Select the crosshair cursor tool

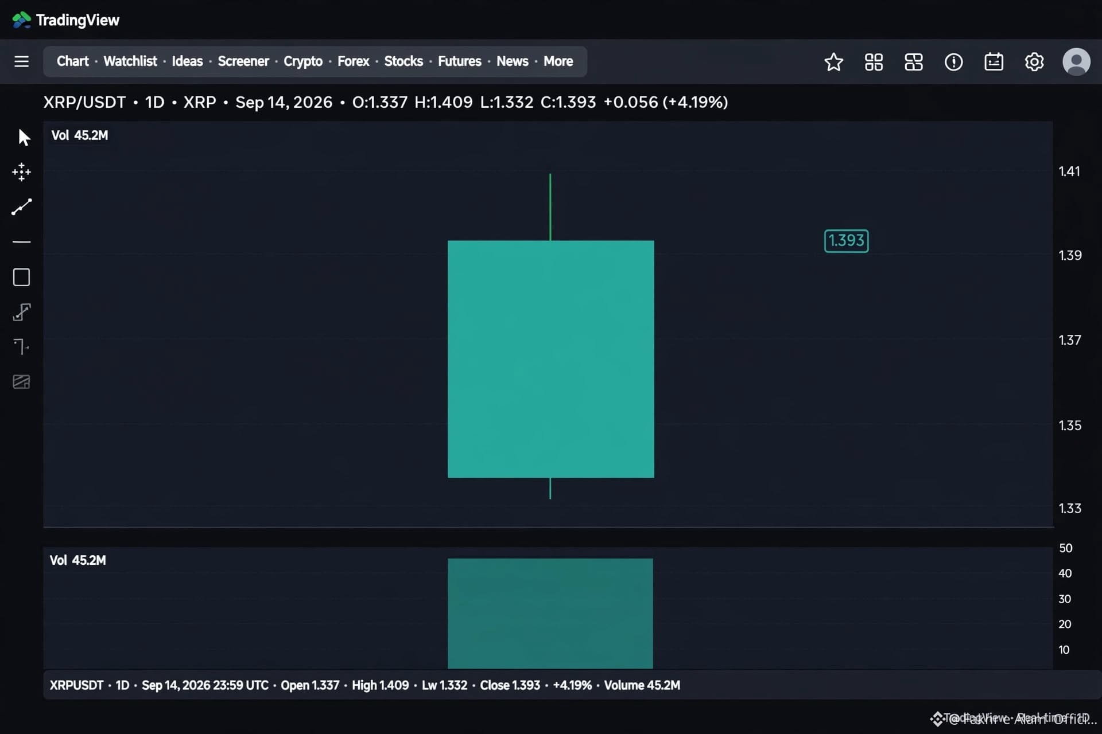(x=22, y=172)
